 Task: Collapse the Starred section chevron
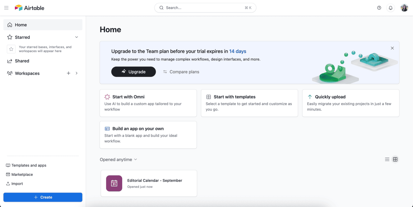tap(76, 37)
